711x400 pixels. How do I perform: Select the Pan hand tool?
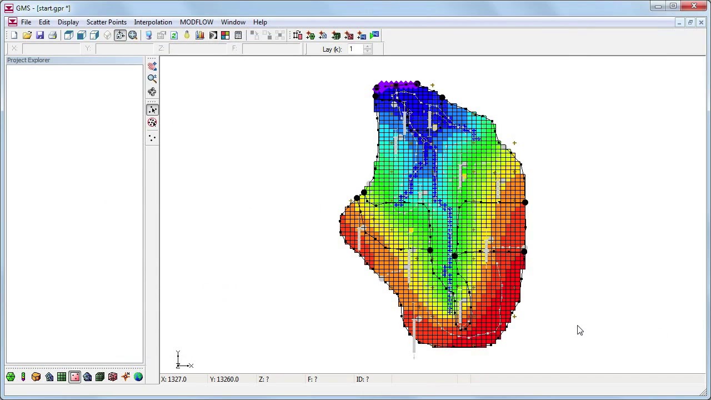click(x=152, y=66)
